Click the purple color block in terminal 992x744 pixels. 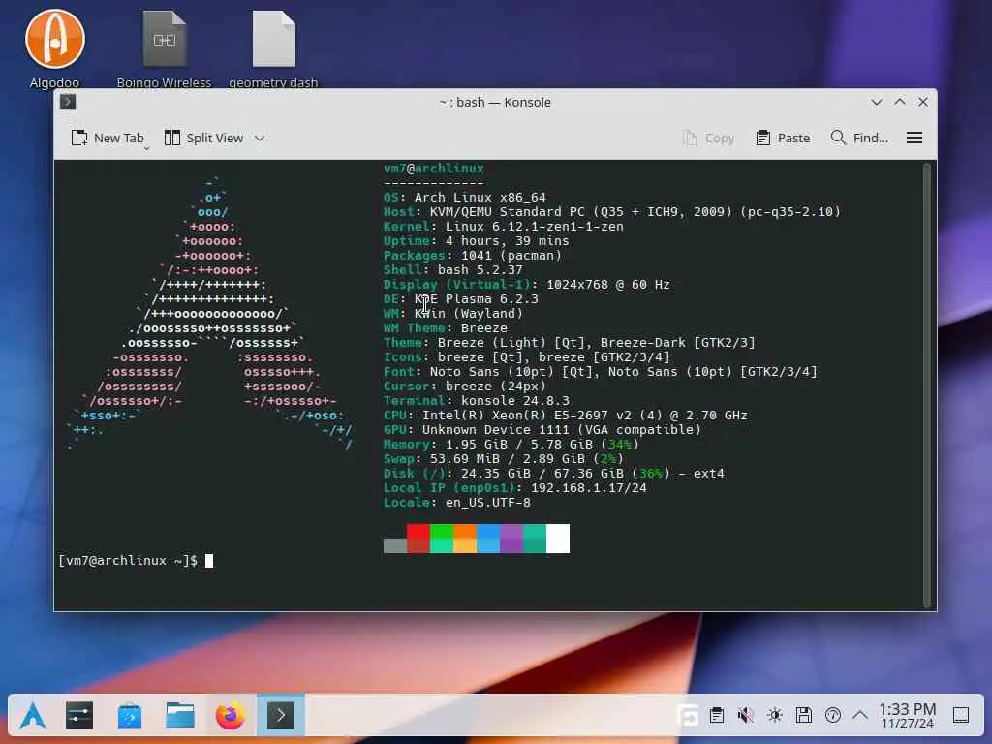tap(511, 539)
